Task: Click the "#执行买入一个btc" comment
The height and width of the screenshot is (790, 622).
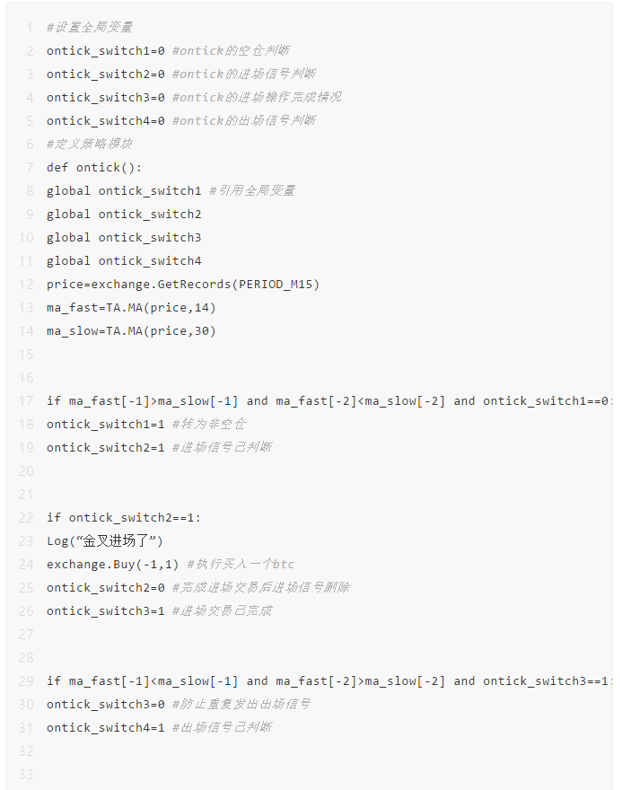Action: [240, 564]
